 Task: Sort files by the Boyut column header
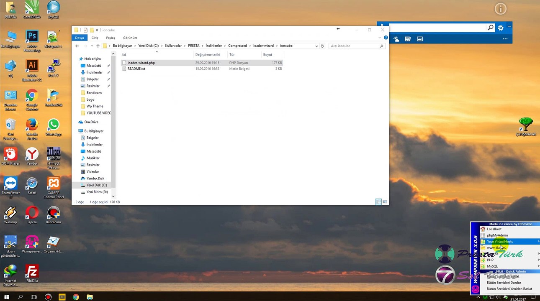click(x=272, y=55)
